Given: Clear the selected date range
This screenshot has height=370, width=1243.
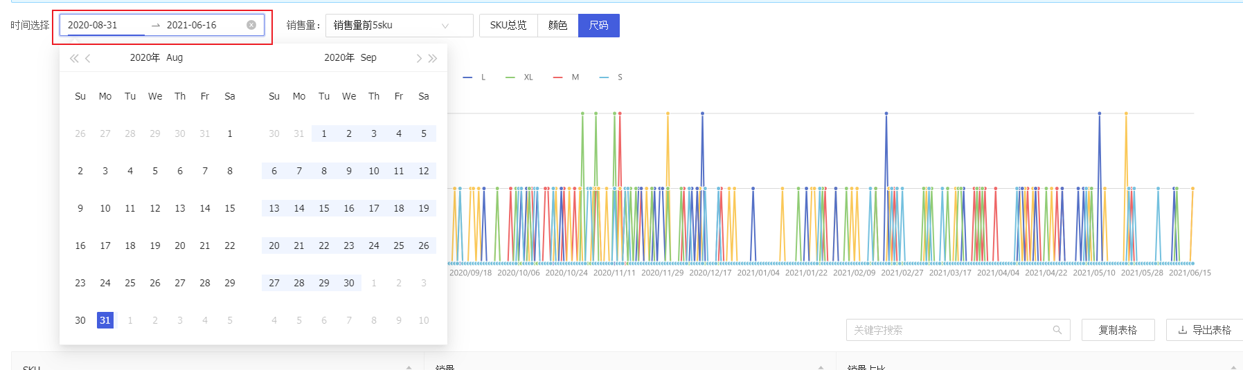Looking at the screenshot, I should coord(251,25).
